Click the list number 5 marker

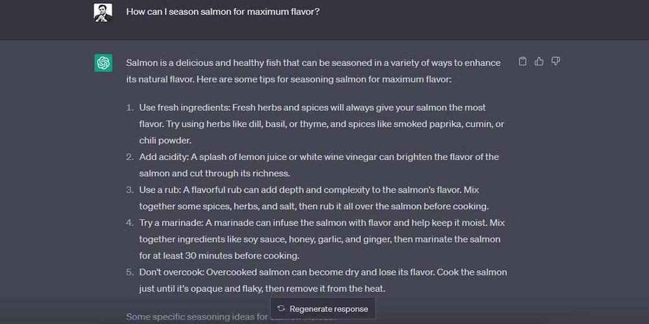click(x=130, y=272)
